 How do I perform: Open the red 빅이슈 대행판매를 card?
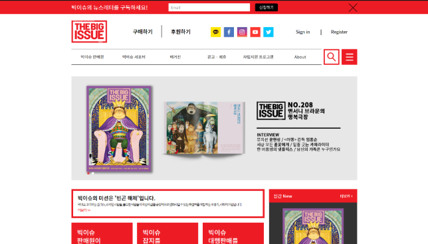click(x=233, y=233)
